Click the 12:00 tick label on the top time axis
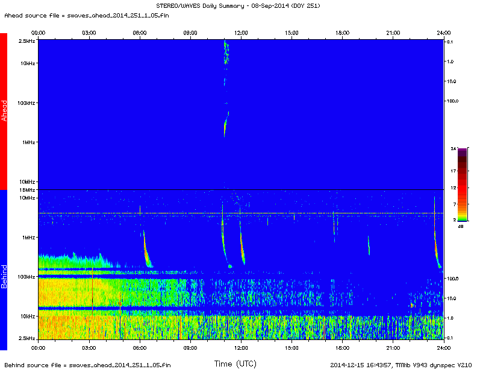 point(241,33)
